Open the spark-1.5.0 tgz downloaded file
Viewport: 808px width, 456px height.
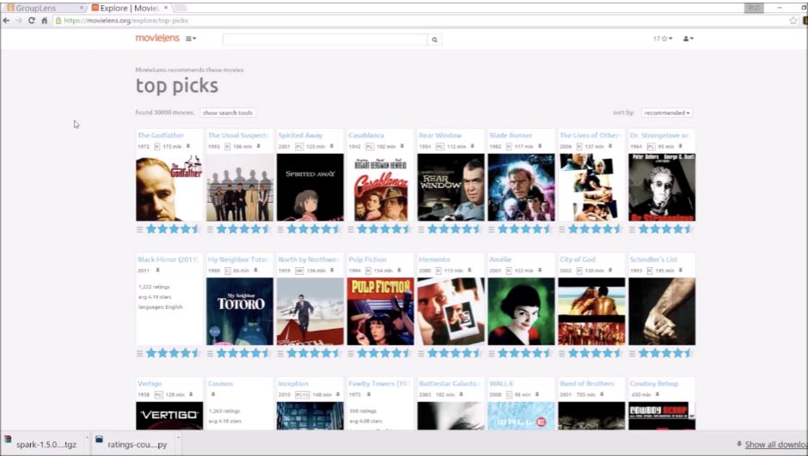click(x=46, y=444)
